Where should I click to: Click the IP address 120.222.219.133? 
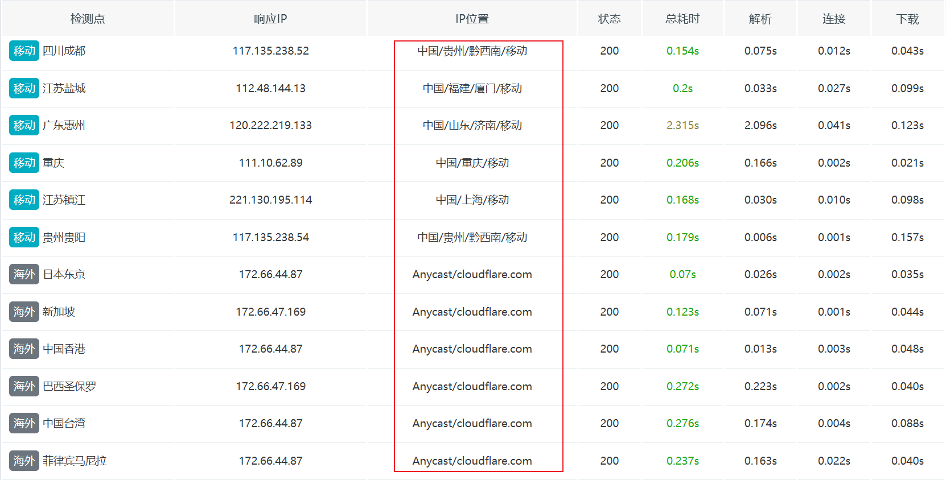[270, 125]
